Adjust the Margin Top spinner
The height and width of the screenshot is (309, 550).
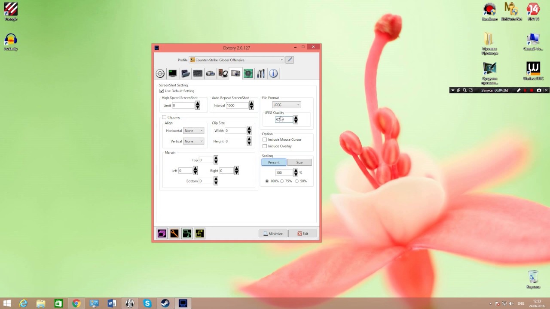coord(216,160)
